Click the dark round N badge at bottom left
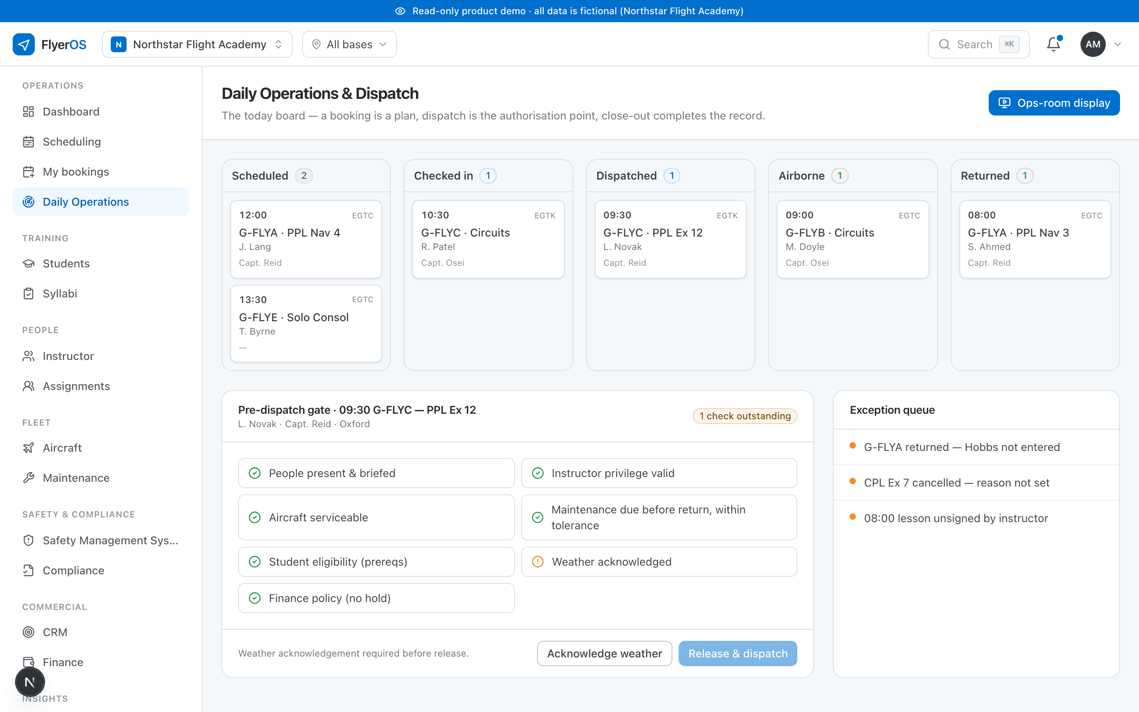1139x712 pixels. click(x=30, y=682)
